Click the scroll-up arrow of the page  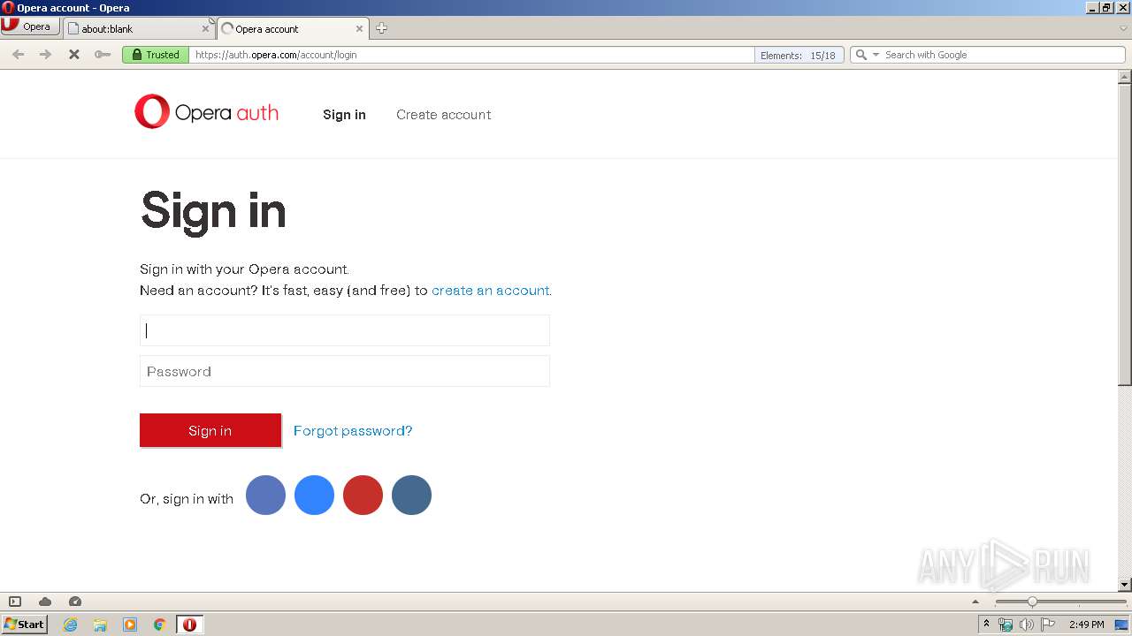coord(1125,77)
